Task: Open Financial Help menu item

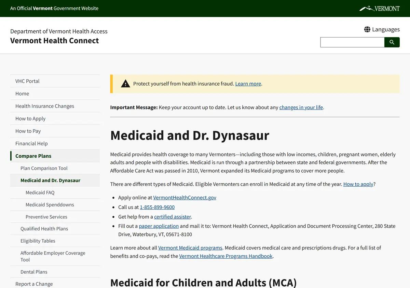Action: click(55, 143)
